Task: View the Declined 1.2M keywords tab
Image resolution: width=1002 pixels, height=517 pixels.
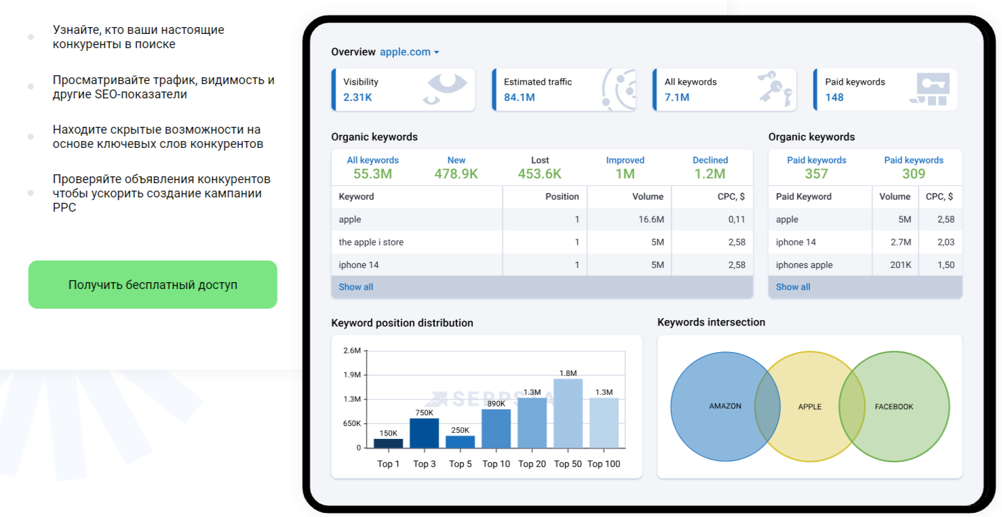Action: pos(710,168)
